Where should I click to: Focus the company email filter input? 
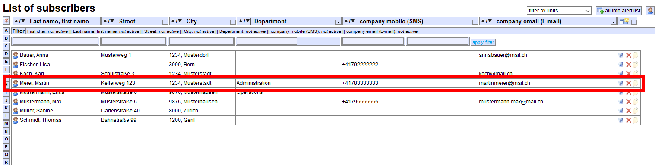pos(438,41)
